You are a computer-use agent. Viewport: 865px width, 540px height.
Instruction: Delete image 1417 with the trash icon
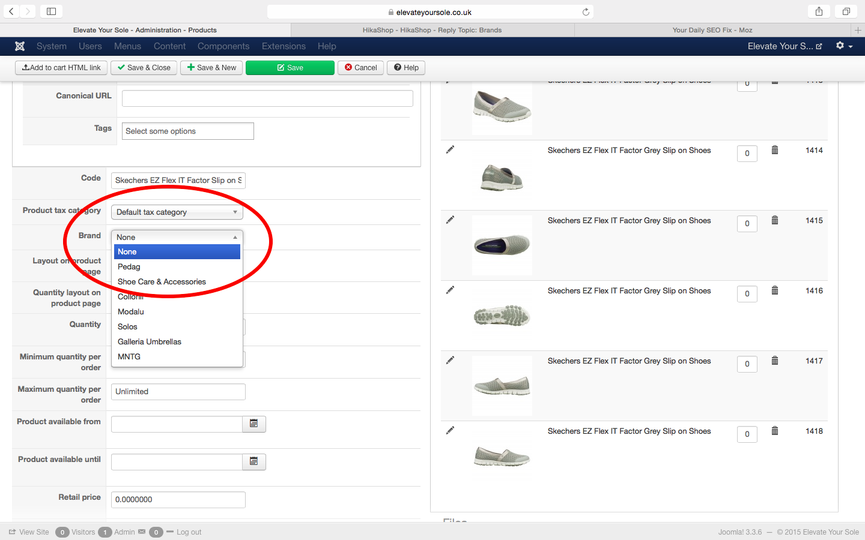coord(775,361)
